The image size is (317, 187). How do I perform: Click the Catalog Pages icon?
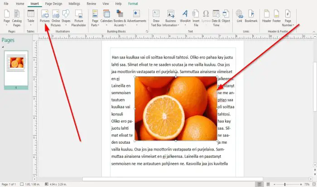(17, 18)
